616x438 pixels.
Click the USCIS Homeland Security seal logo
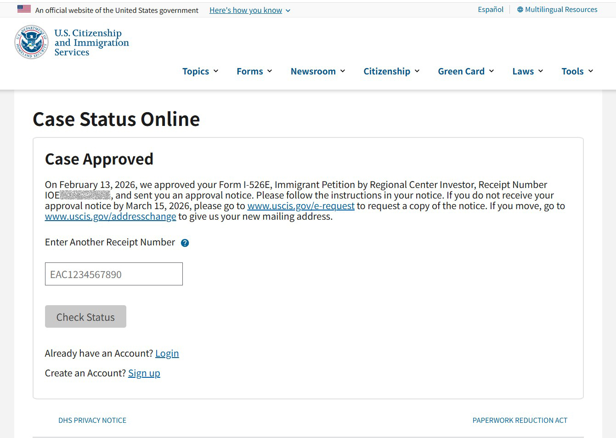pyautogui.click(x=31, y=42)
